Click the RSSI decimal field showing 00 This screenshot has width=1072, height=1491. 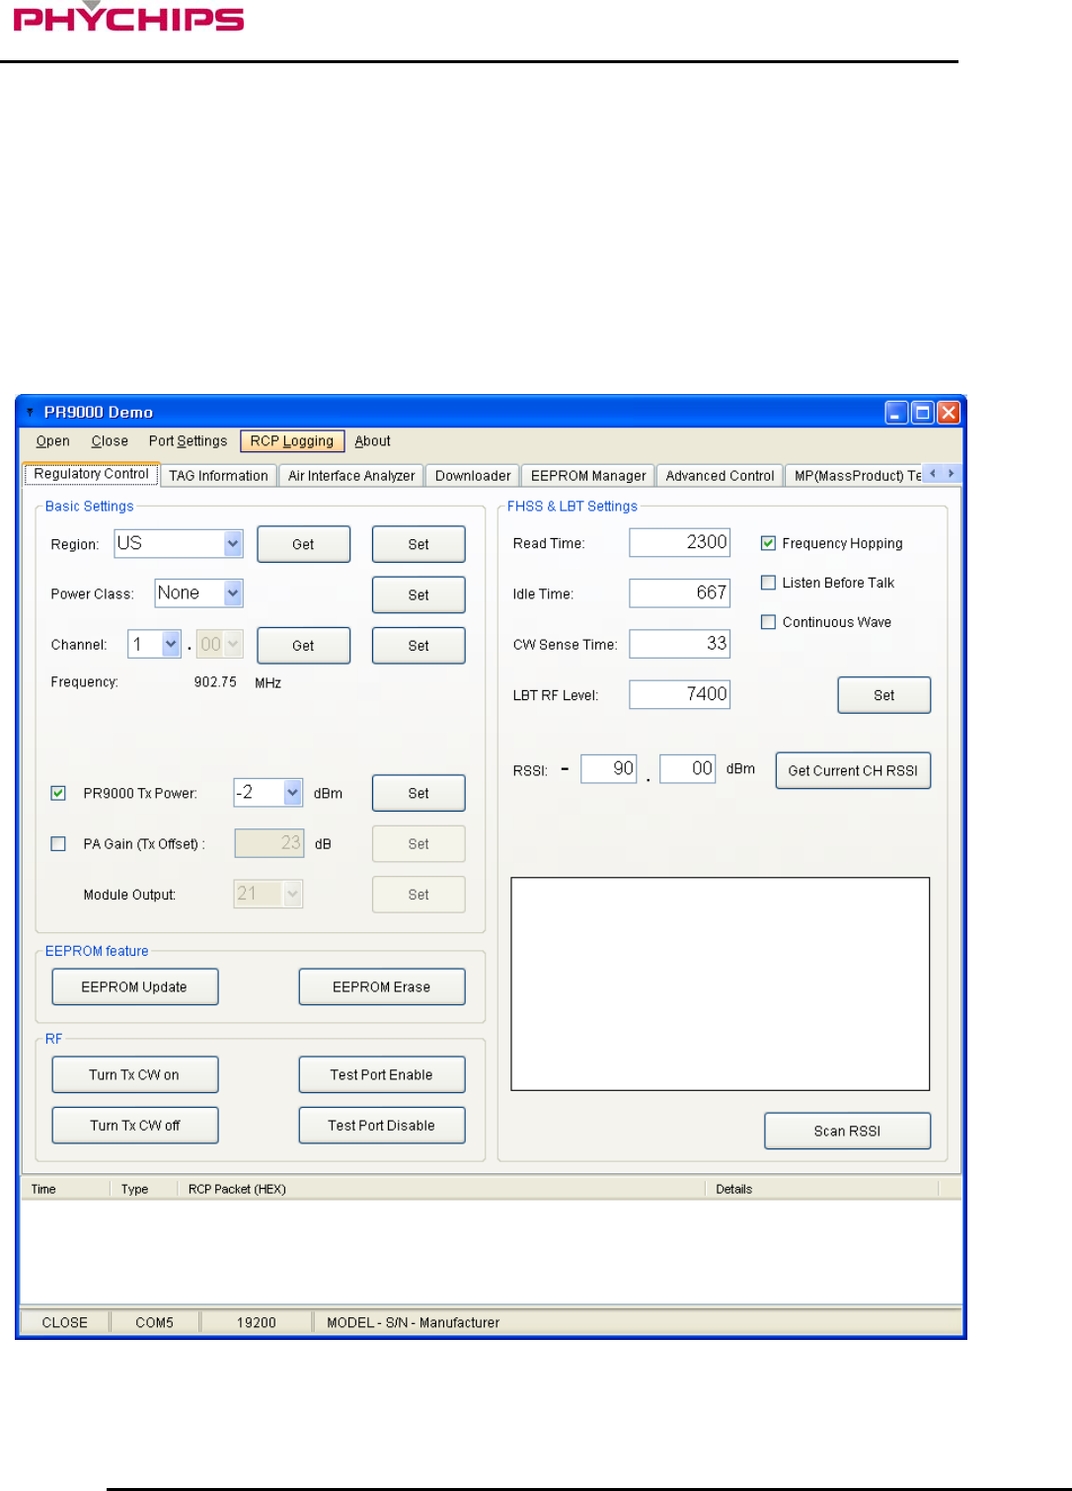coord(688,768)
